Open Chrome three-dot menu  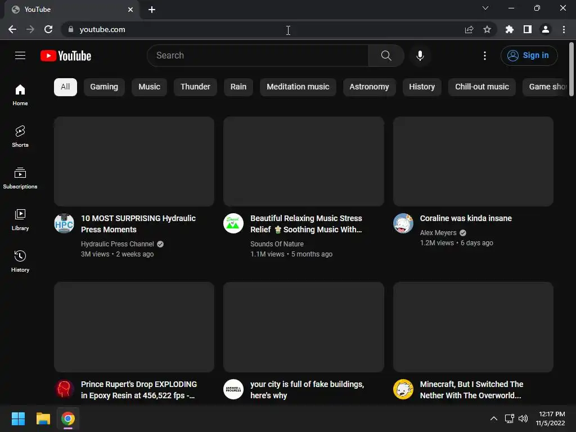pyautogui.click(x=564, y=29)
